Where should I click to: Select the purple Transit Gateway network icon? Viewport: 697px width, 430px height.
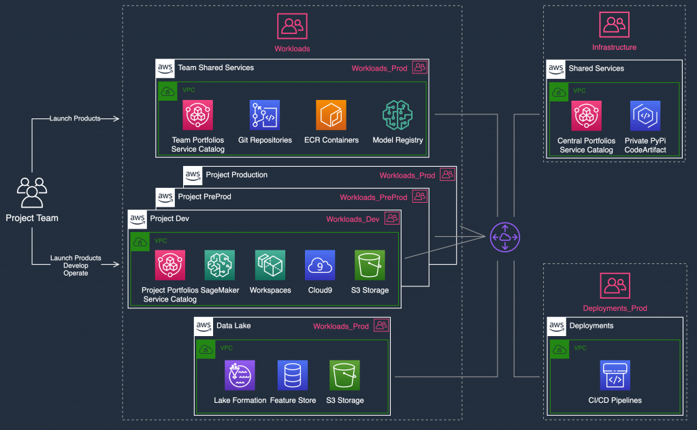click(x=504, y=237)
